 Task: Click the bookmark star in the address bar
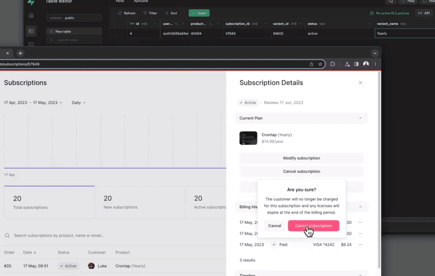point(321,64)
